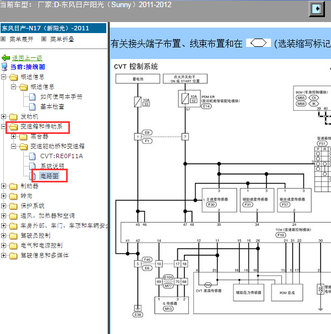Open the 基本检查 document
Image resolution: width=331 pixels, height=334 pixels.
click(52, 106)
